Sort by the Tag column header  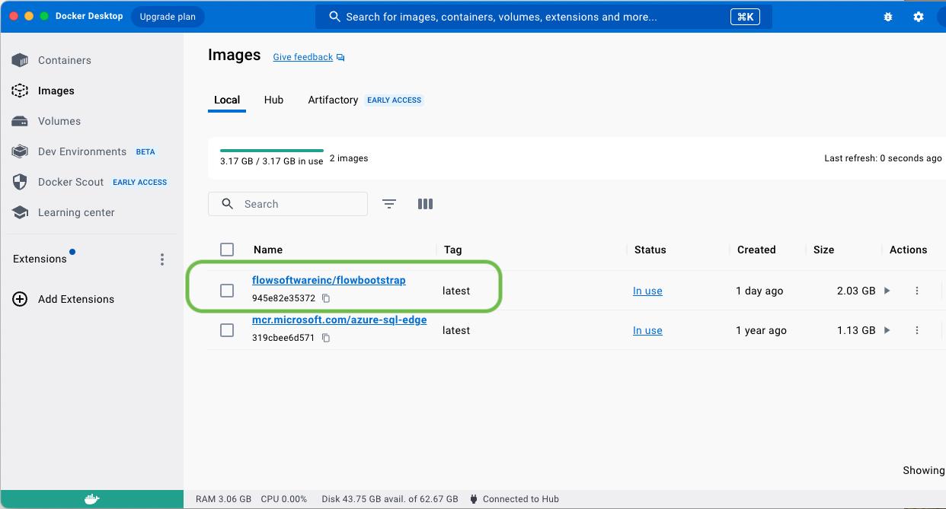453,250
